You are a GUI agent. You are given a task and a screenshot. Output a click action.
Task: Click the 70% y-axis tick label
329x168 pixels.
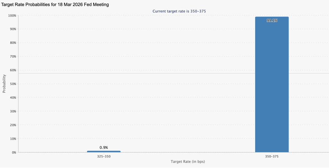coord(13,56)
